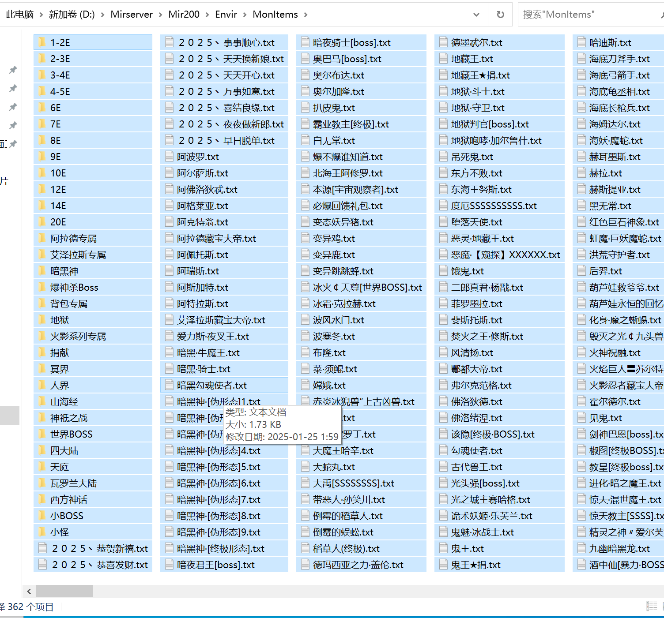Expand chevron after MonItems in breadcrumb
This screenshot has height=618, width=664.
[x=306, y=15]
